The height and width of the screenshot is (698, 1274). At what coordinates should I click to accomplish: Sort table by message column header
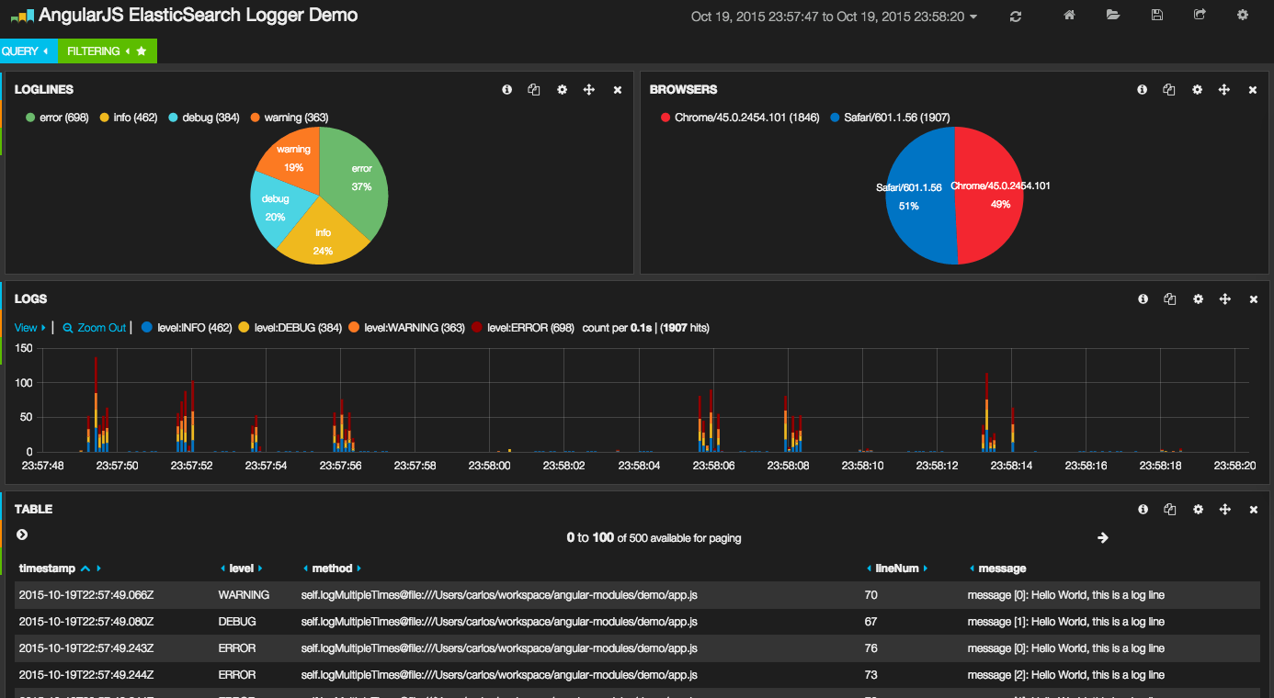point(1002,569)
